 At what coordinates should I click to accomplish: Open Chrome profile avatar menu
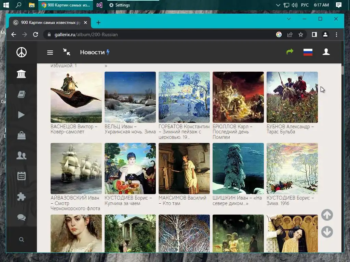325,34
